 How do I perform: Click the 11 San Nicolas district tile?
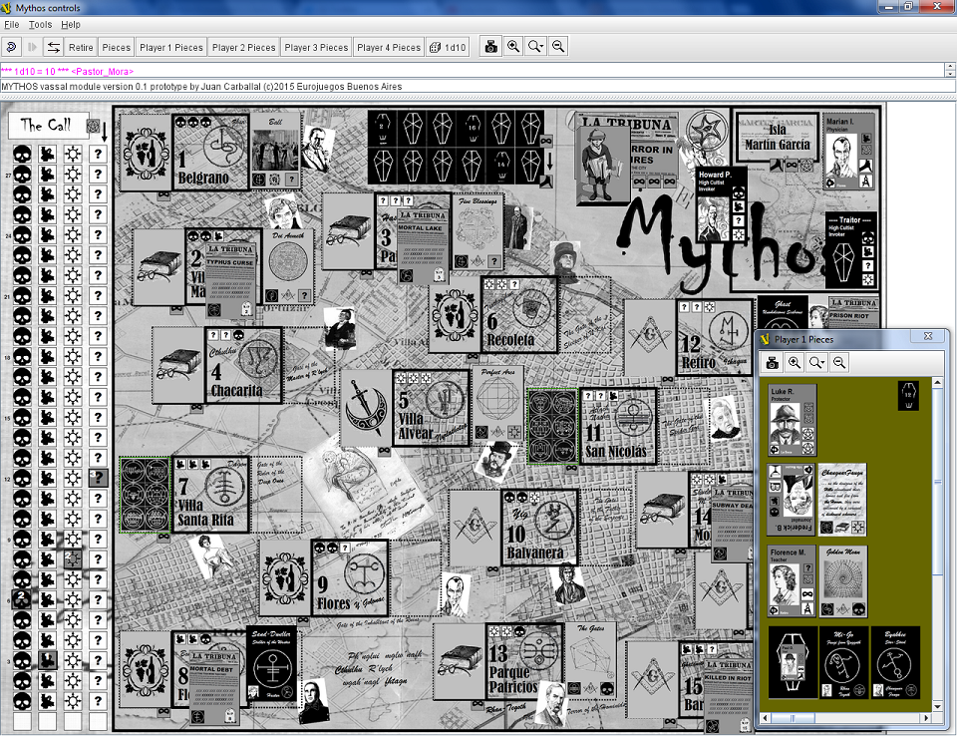(618, 426)
